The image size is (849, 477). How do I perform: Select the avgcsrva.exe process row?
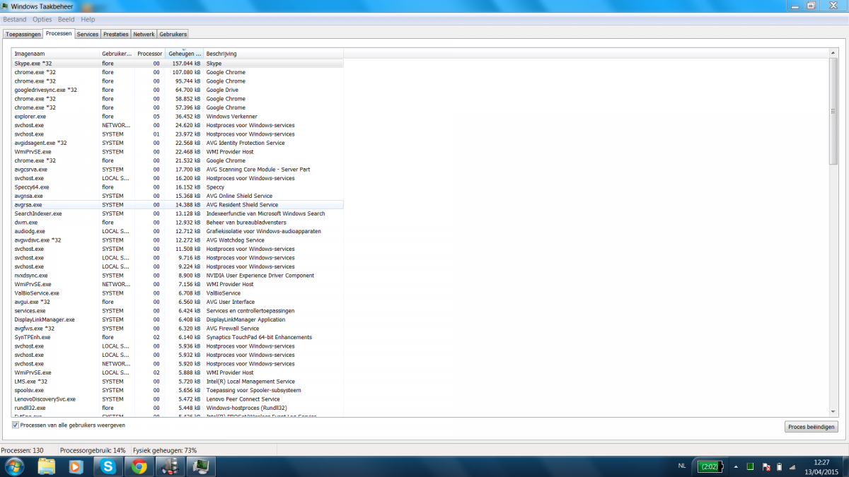(x=178, y=170)
